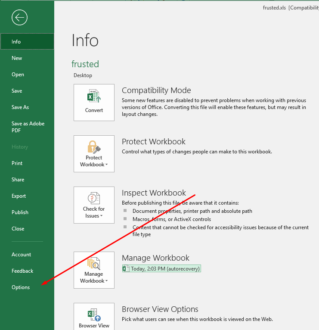Viewport: 319px width, 330px height.
Task: Open Excel Options
Action: tap(27, 287)
